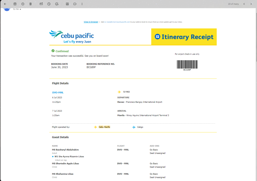Mark the email as unread
257x181 pixels.
[x=41, y=4]
